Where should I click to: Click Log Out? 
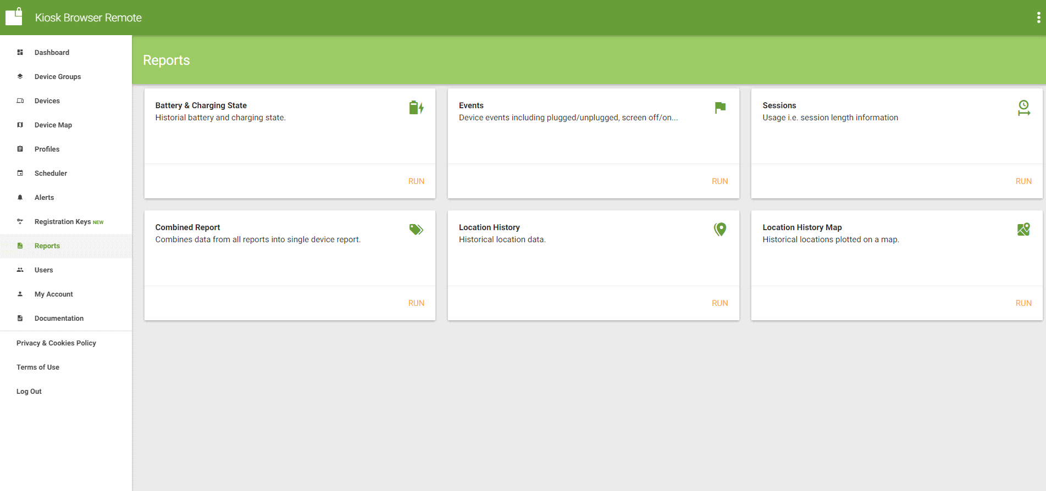[x=29, y=391]
